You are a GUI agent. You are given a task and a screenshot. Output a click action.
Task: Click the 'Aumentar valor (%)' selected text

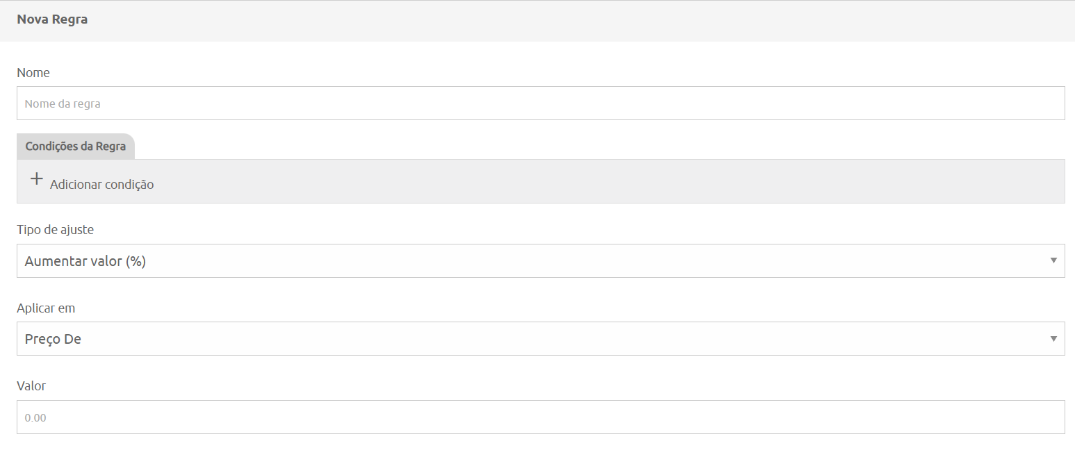click(85, 262)
